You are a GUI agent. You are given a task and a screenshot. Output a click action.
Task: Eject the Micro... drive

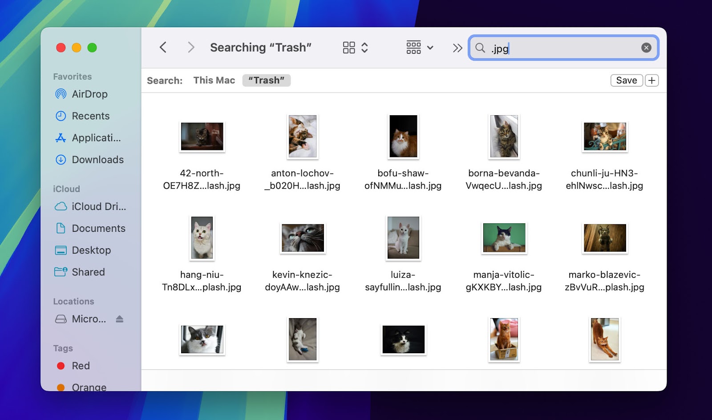tap(119, 319)
